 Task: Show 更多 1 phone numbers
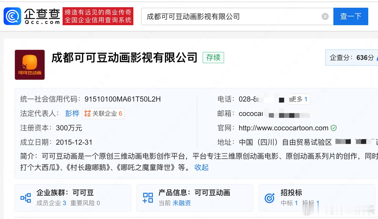pos(299,99)
